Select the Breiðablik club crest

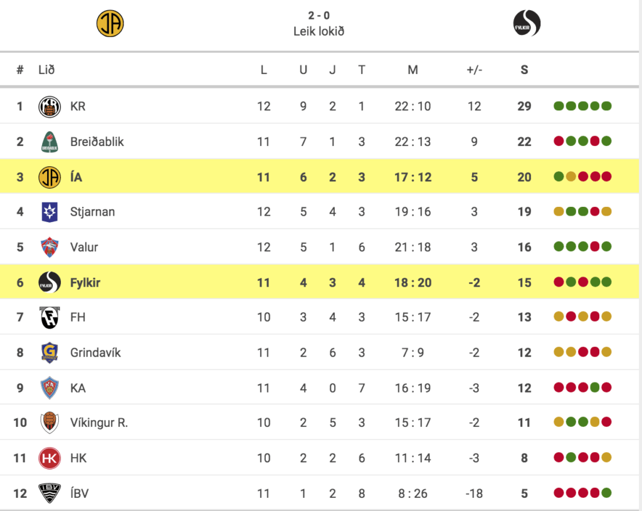click(x=50, y=142)
